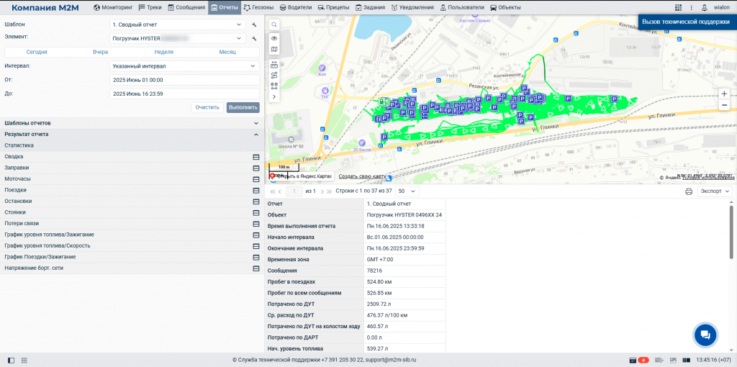The height and width of the screenshot is (367, 737).
Task: Open the Геозоны menu tab
Action: point(259,7)
